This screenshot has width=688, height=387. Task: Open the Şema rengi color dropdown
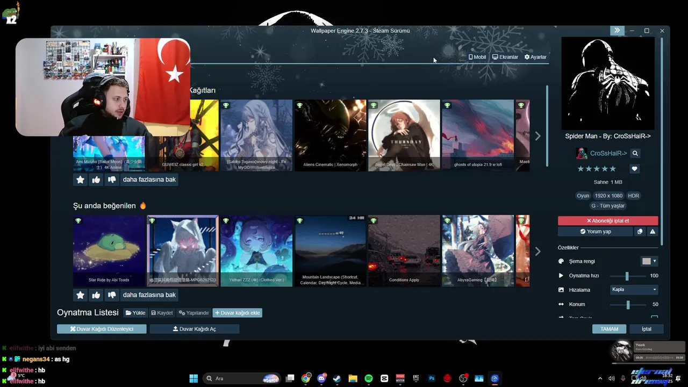pyautogui.click(x=654, y=261)
